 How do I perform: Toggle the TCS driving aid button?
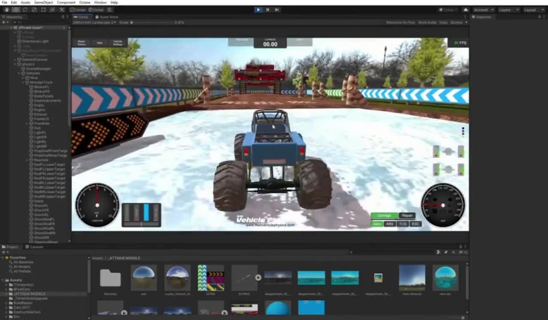point(403,224)
